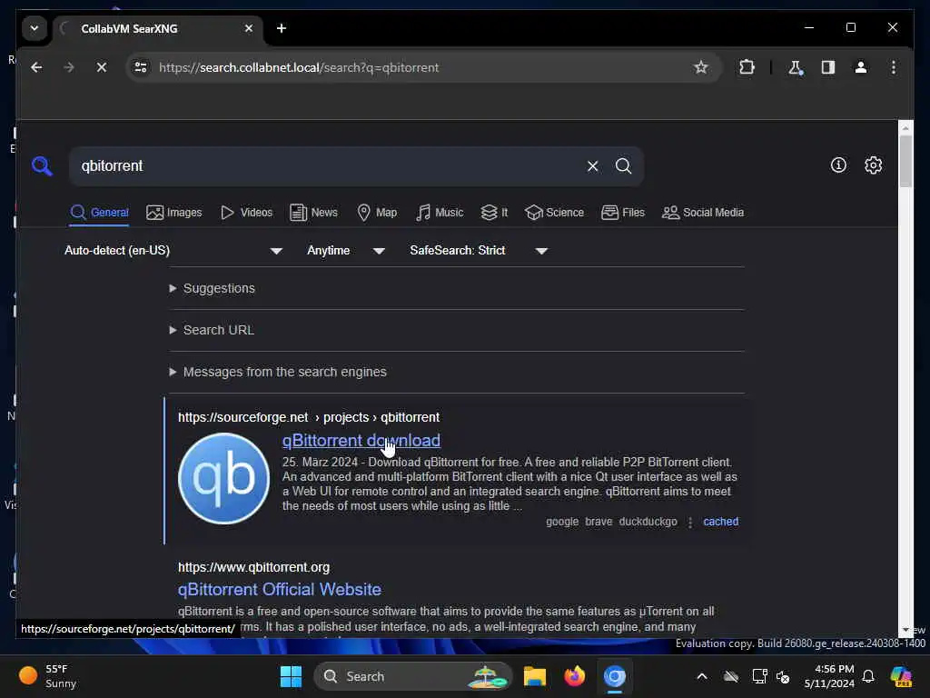Open Chrome Labs flask icon
930x698 pixels.
coord(796,67)
